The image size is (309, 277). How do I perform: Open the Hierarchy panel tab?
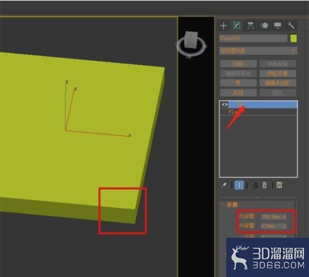[x=251, y=25]
